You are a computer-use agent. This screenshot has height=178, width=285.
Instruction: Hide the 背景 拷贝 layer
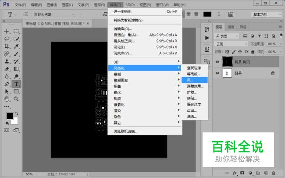click(217, 62)
